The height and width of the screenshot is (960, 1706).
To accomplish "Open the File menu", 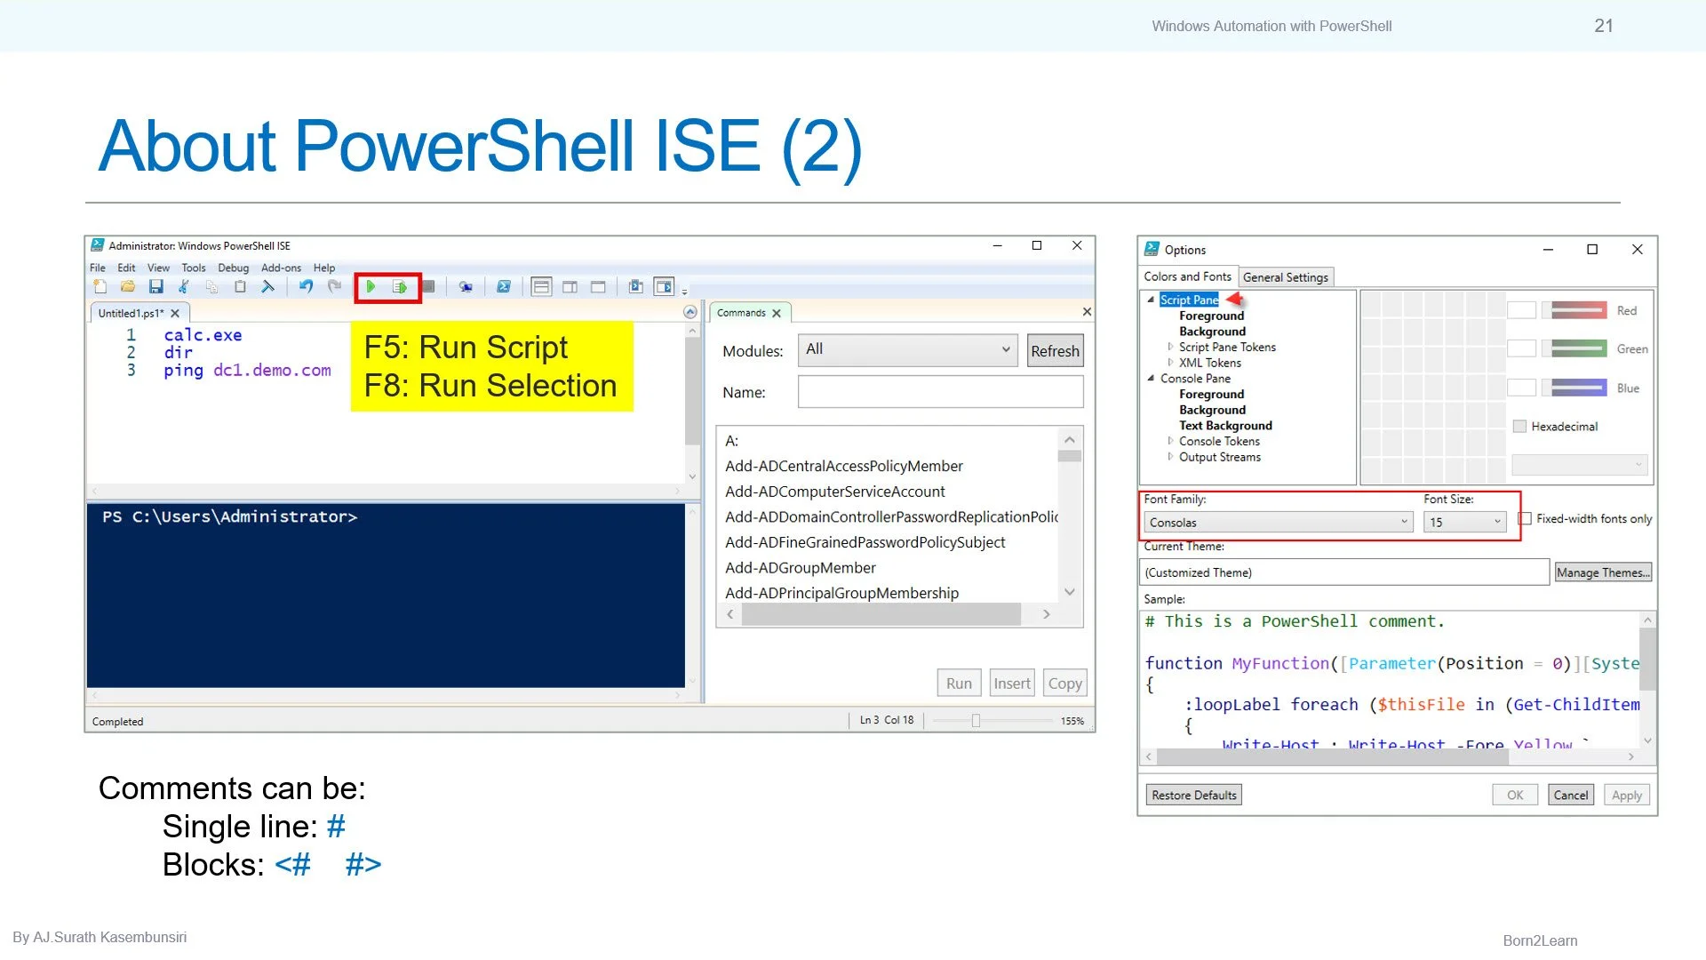I will [x=98, y=268].
